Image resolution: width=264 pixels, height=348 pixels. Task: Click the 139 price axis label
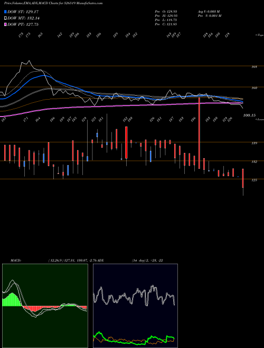tap(254, 143)
